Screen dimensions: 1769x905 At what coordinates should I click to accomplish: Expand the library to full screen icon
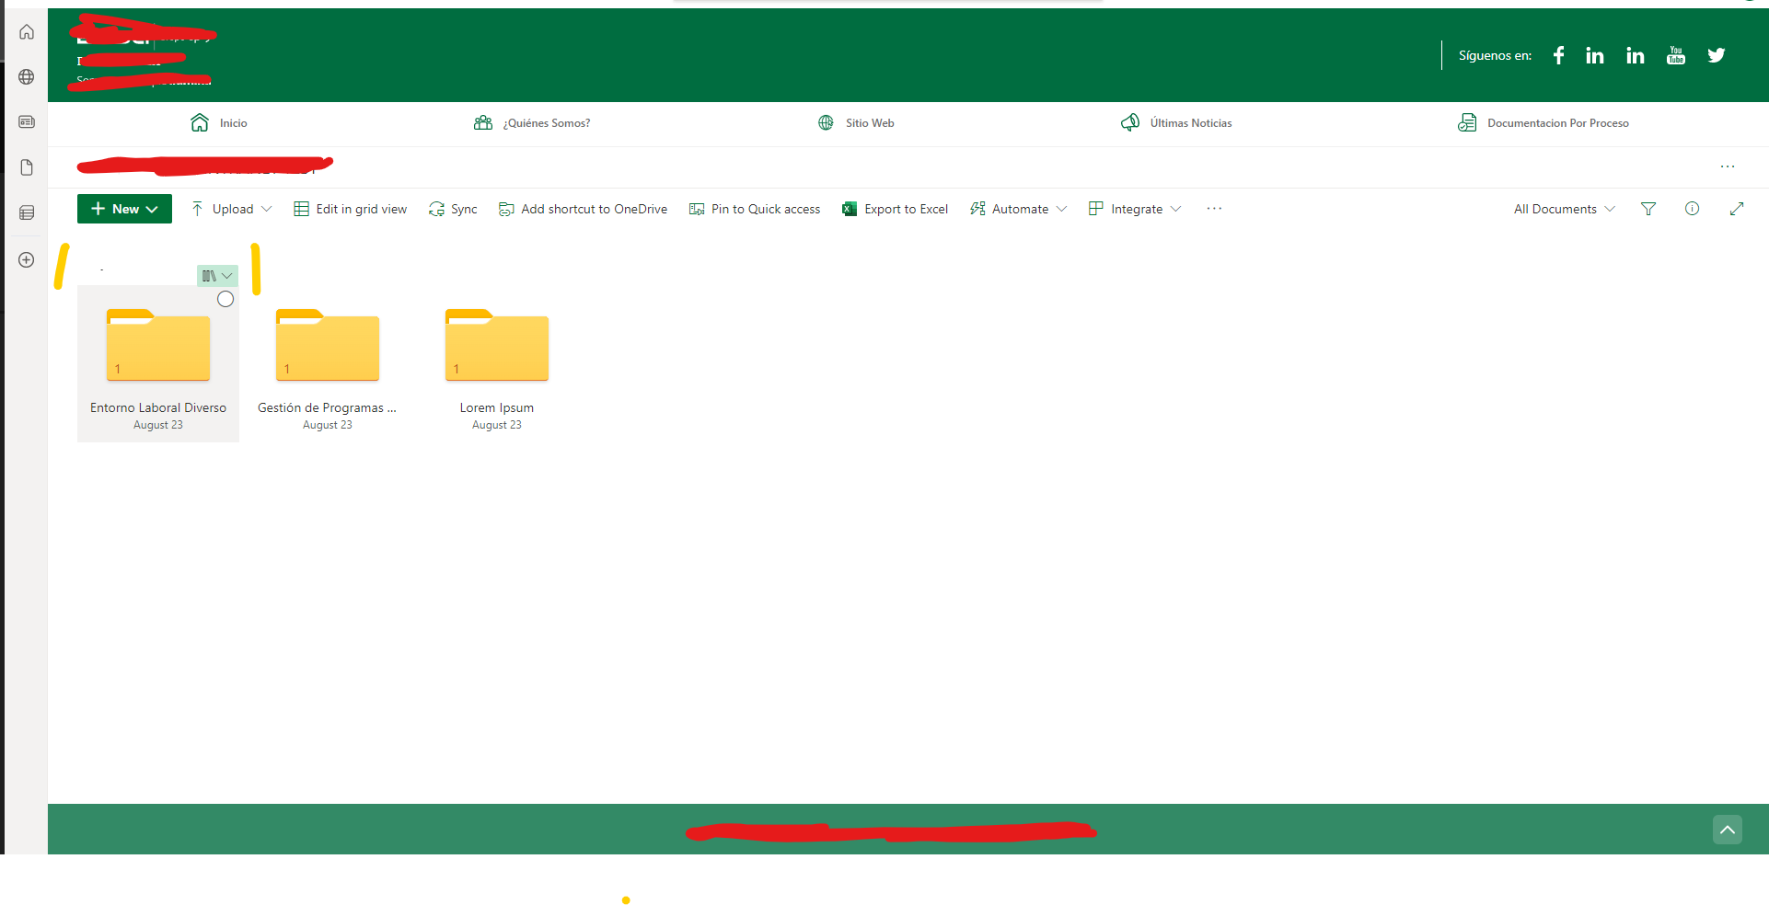[1736, 209]
